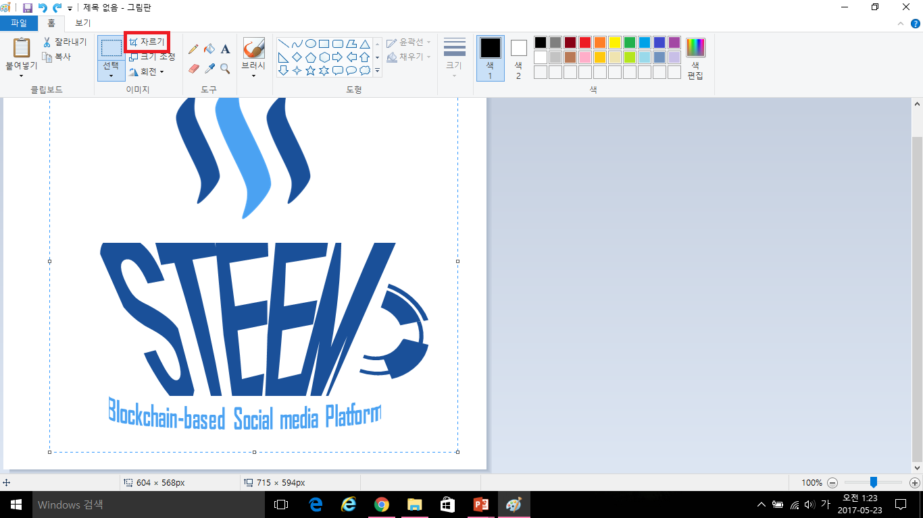Open the Rotate (회전) dropdown
The width and height of the screenshot is (923, 518).
coord(147,71)
